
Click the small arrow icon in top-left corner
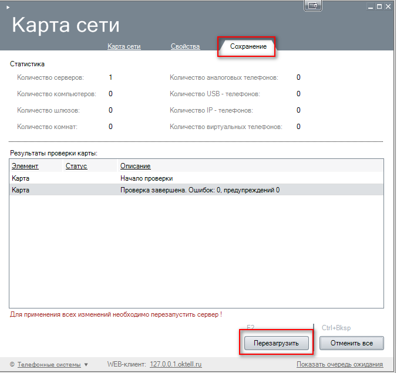coord(8,6)
